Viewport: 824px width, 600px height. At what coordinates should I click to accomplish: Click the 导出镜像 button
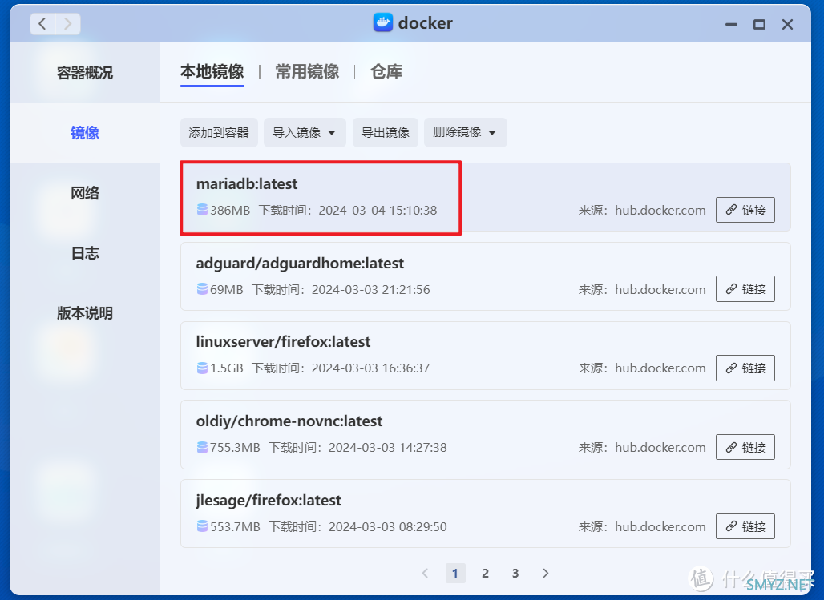click(x=386, y=132)
